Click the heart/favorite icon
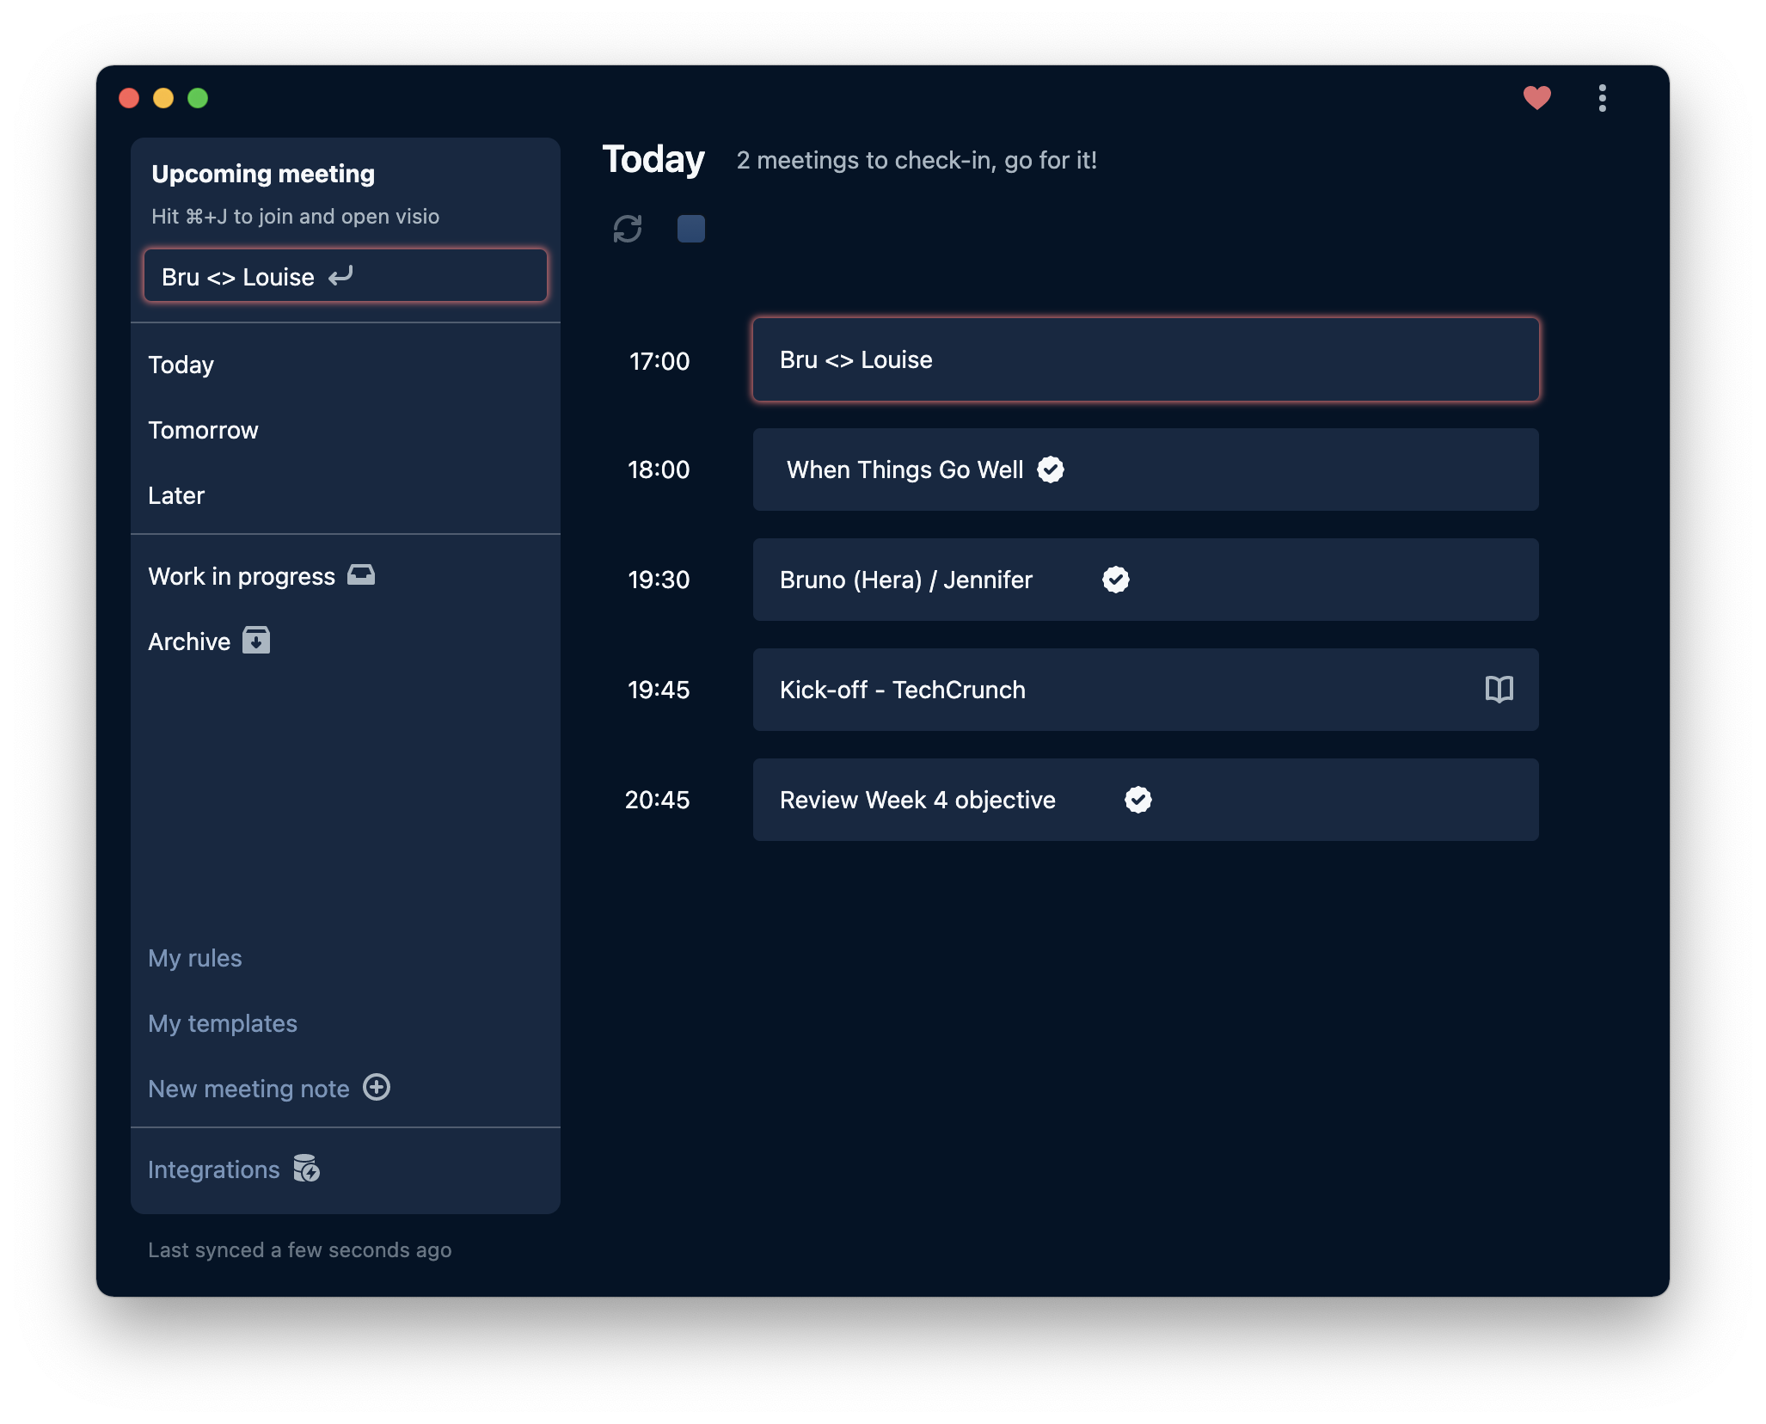The width and height of the screenshot is (1766, 1424). tap(1536, 97)
